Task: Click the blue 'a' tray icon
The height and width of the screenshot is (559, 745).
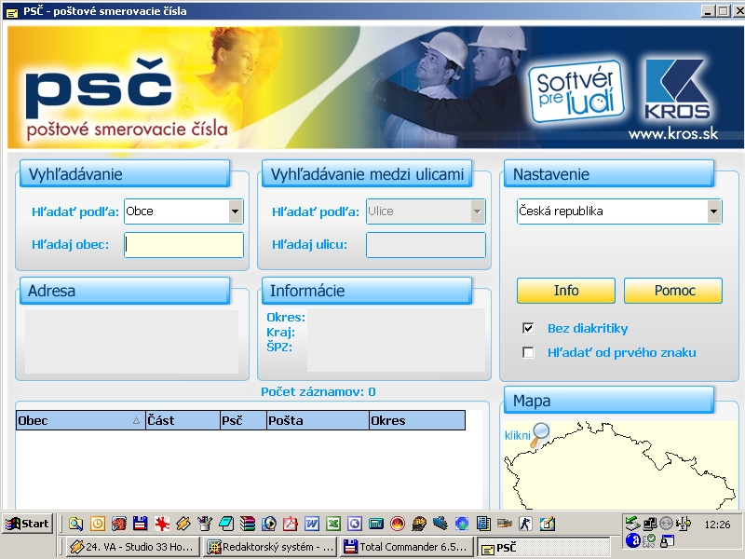Action: click(x=633, y=540)
